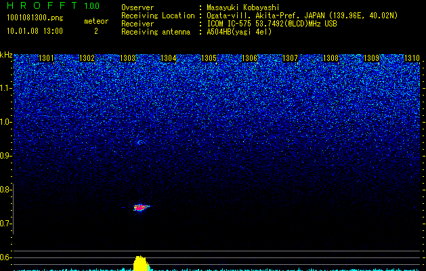Click the 0.9 kHz axis tick label

5,156
